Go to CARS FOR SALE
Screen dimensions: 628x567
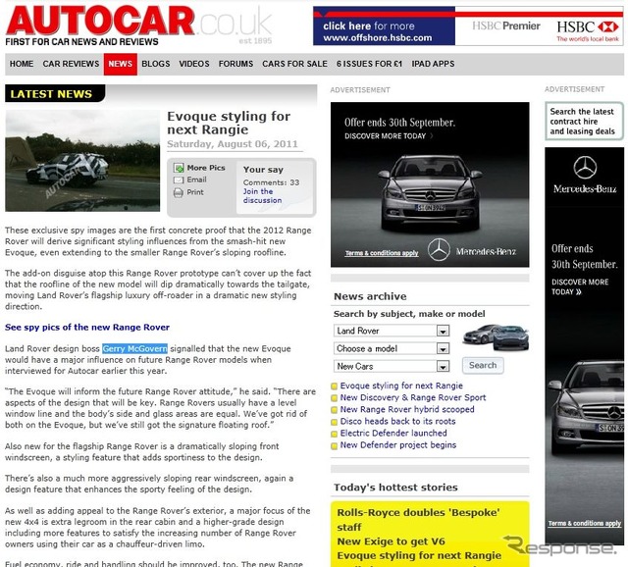[x=294, y=64]
